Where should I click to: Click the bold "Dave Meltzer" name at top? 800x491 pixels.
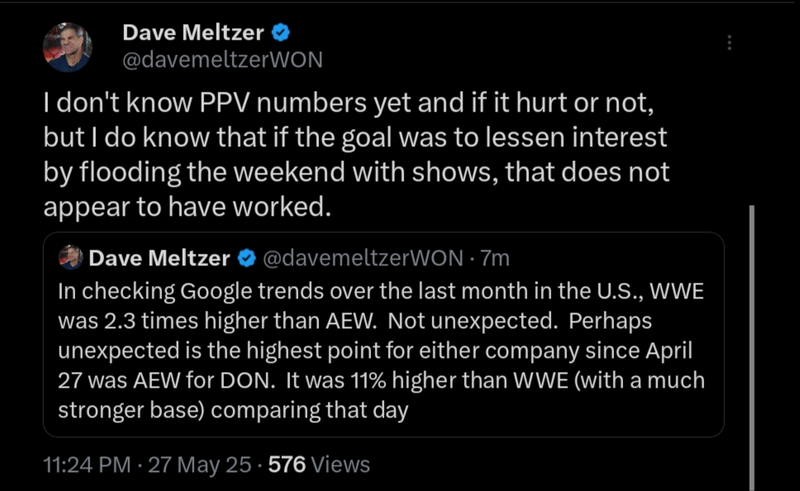[x=193, y=33]
